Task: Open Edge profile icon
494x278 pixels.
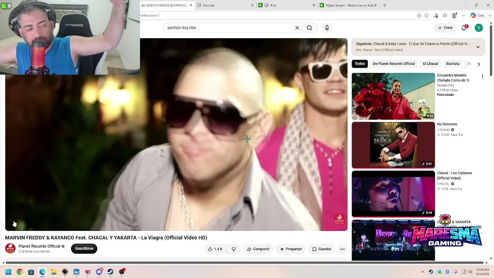Action: coord(454,15)
